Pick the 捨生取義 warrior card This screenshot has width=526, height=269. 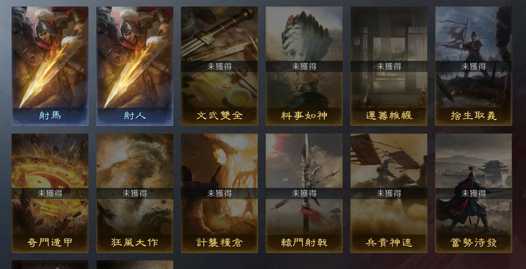[474, 66]
